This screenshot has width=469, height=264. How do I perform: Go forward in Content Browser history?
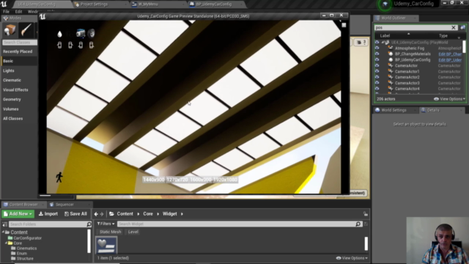102,214
